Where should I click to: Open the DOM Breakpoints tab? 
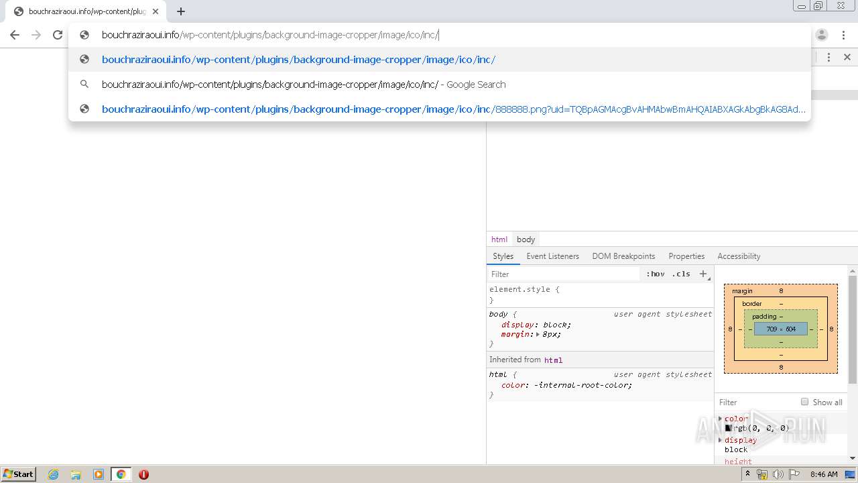(623, 256)
